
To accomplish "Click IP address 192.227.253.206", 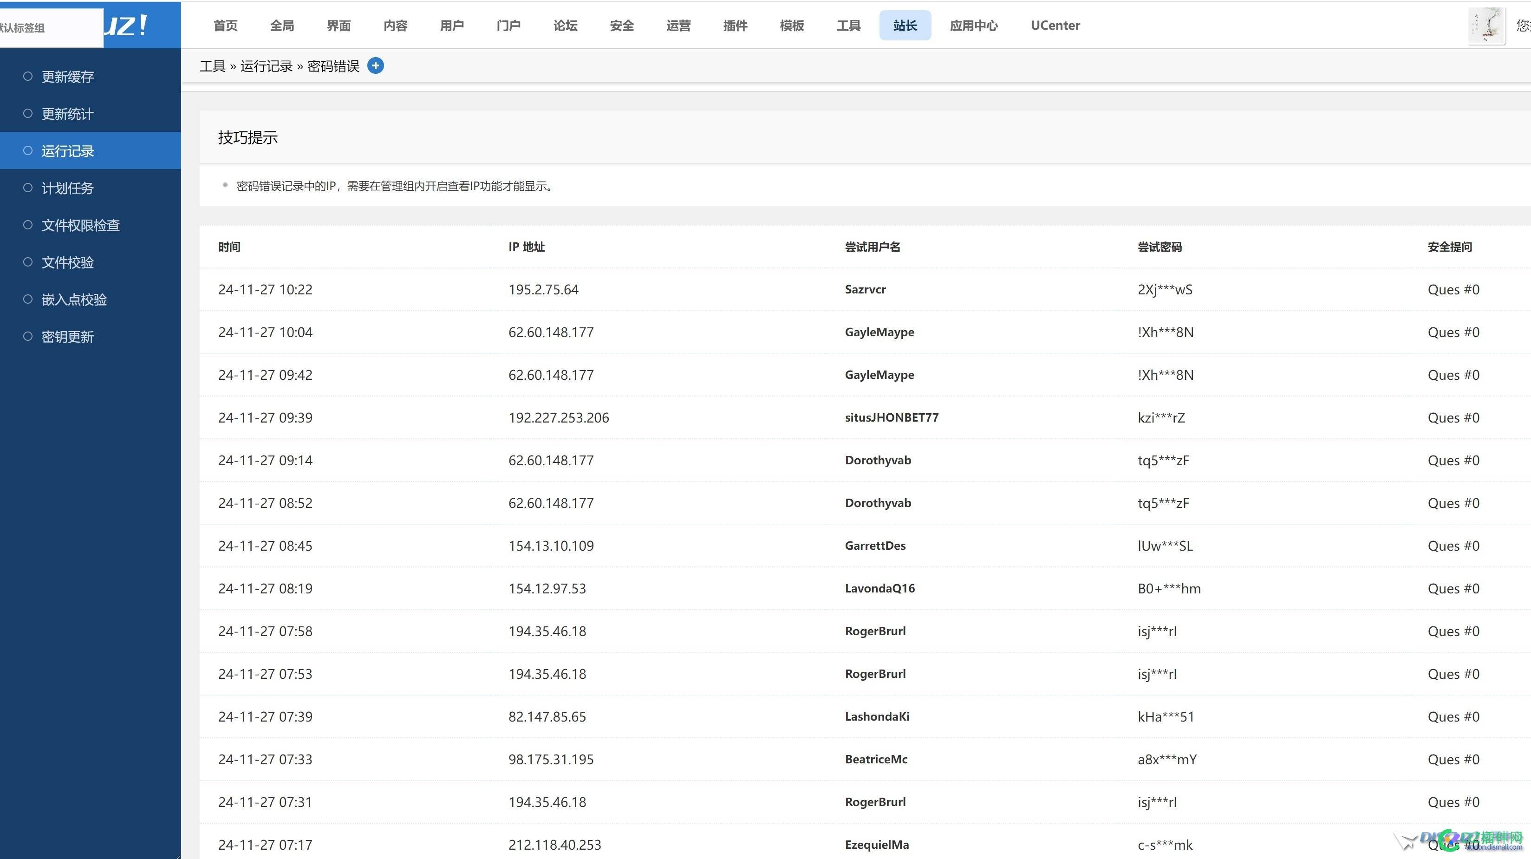I will [559, 417].
